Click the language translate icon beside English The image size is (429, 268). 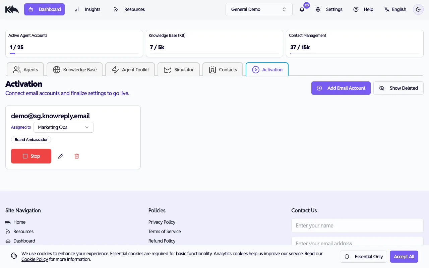pos(386,9)
